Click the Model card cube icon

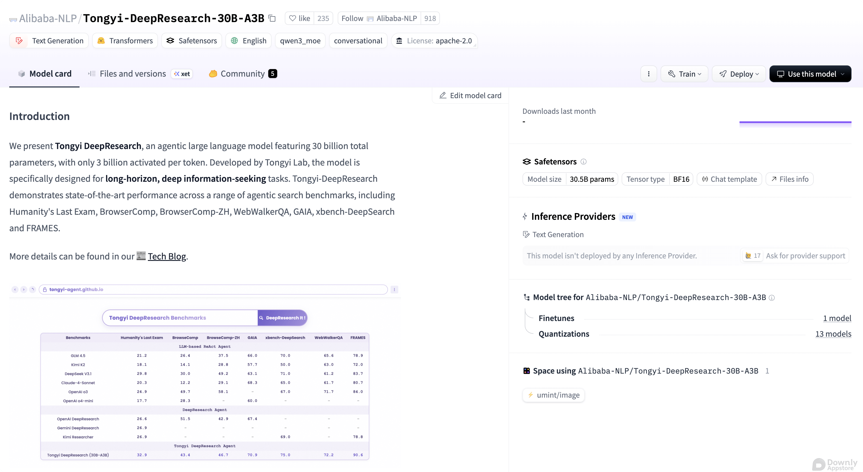point(22,74)
